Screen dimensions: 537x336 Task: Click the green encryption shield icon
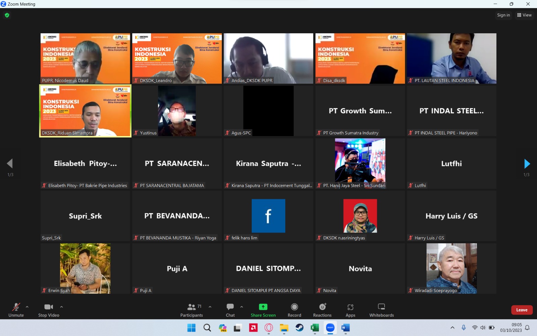(x=7, y=15)
